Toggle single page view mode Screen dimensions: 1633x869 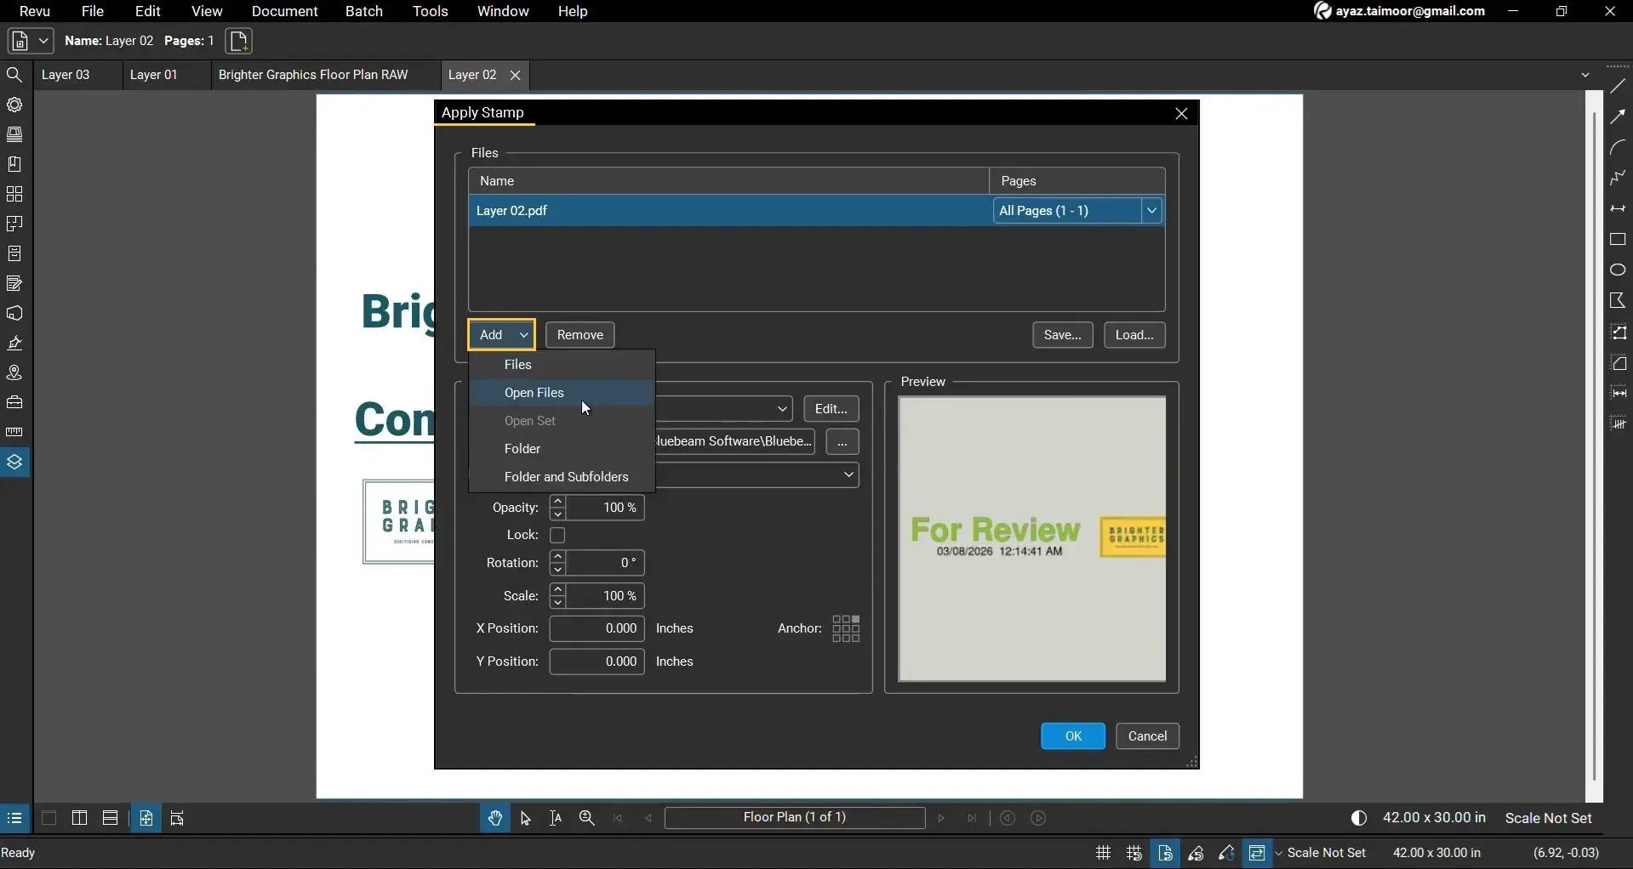[49, 819]
